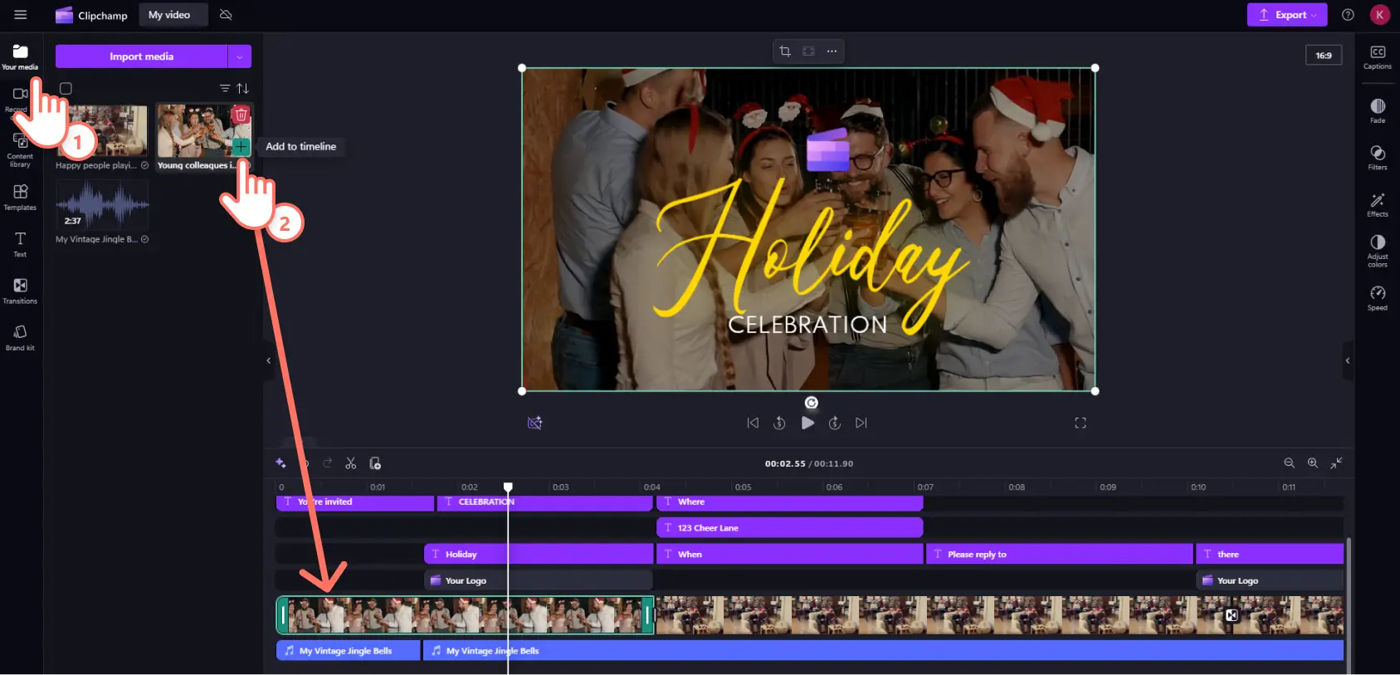Split clip with scissors tool

coord(351,463)
